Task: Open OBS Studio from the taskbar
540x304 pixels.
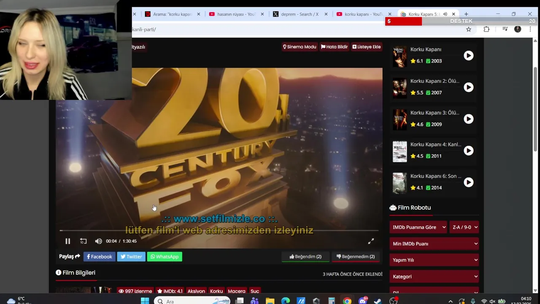Action: pyautogui.click(x=394, y=301)
